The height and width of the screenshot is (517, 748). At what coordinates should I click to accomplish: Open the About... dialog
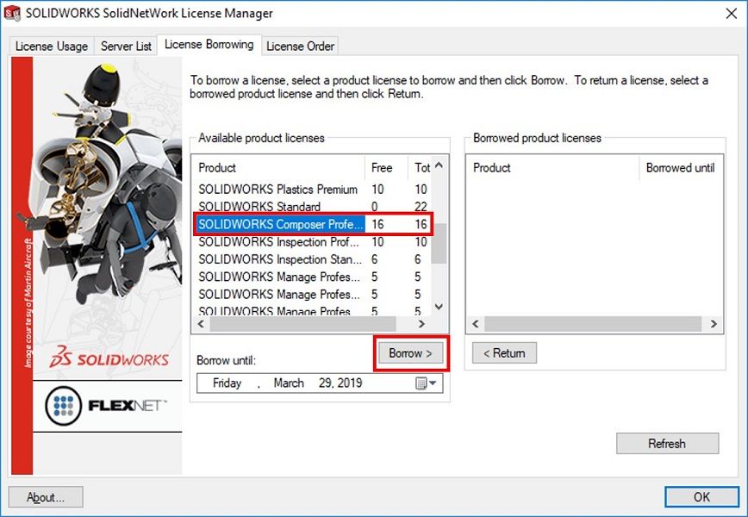(x=46, y=496)
